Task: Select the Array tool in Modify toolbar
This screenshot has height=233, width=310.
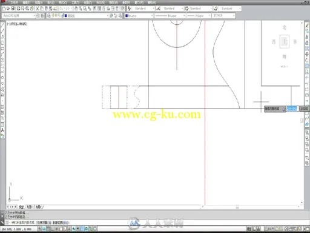Action: point(307,49)
